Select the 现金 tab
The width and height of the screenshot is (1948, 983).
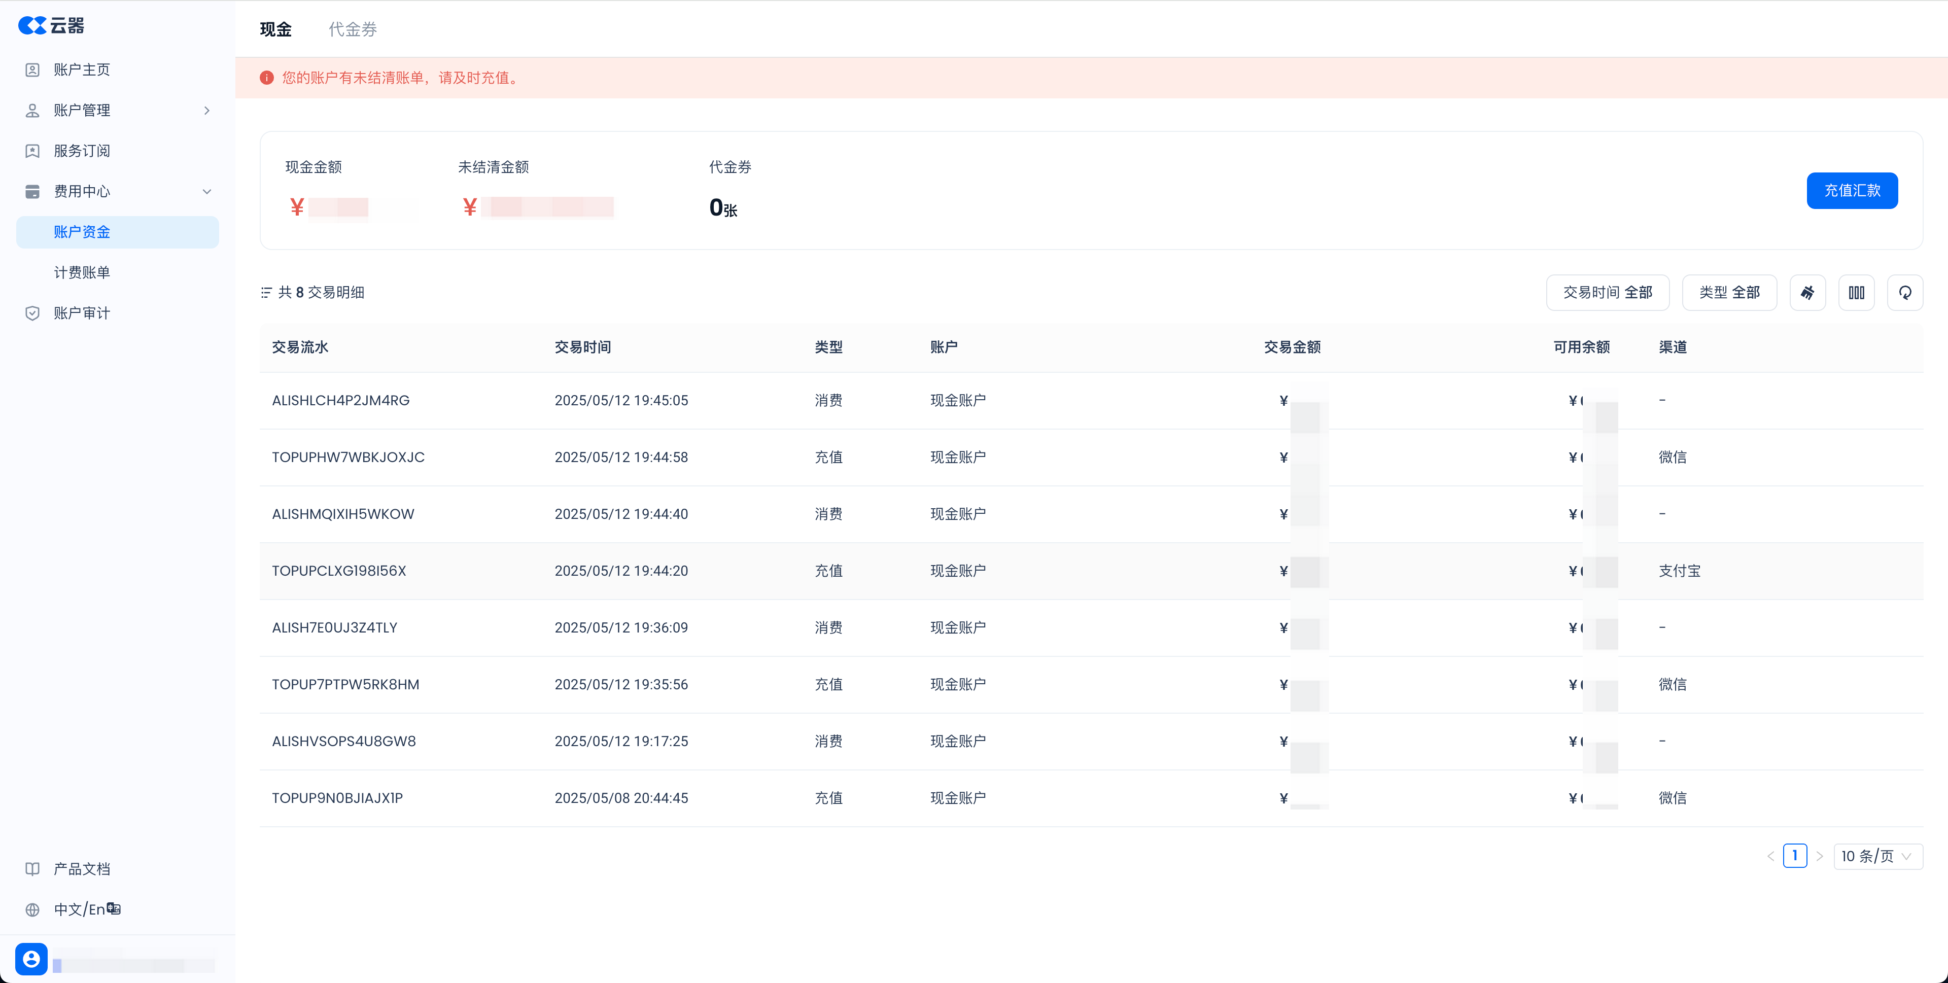(275, 29)
